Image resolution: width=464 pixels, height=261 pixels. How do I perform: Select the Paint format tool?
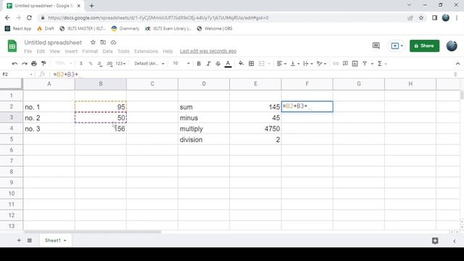[43, 64]
